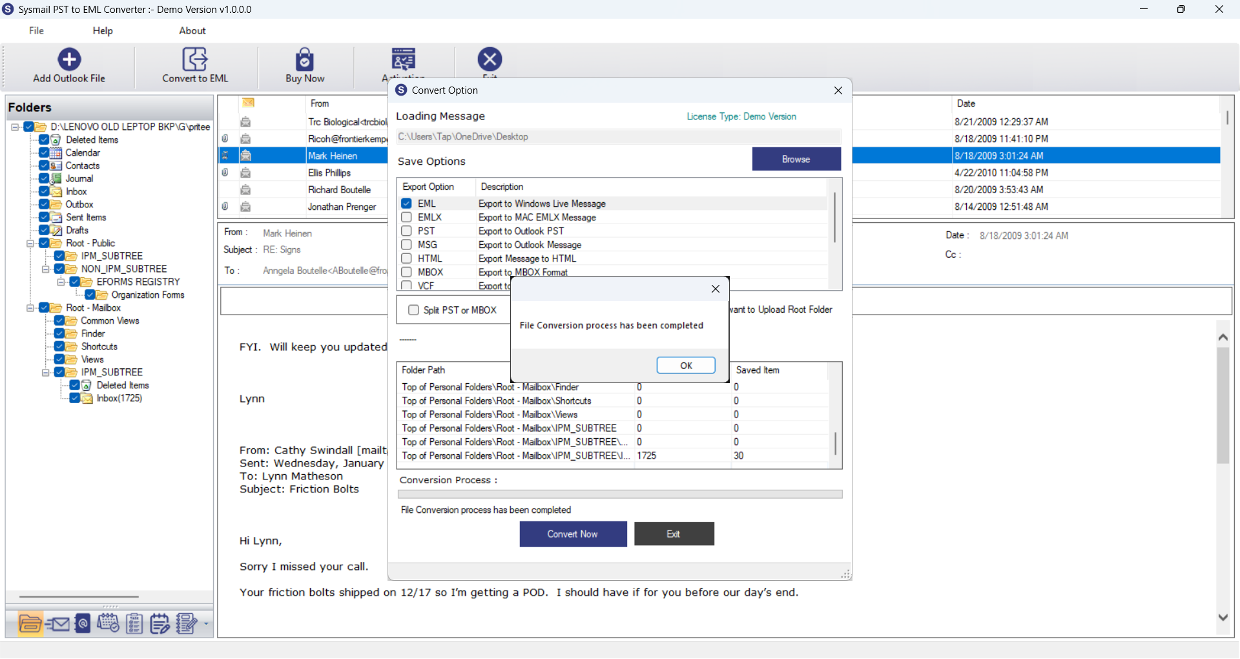Click the attachment paperclip on the Ricoh@frontierkemp row

pyautogui.click(x=225, y=138)
